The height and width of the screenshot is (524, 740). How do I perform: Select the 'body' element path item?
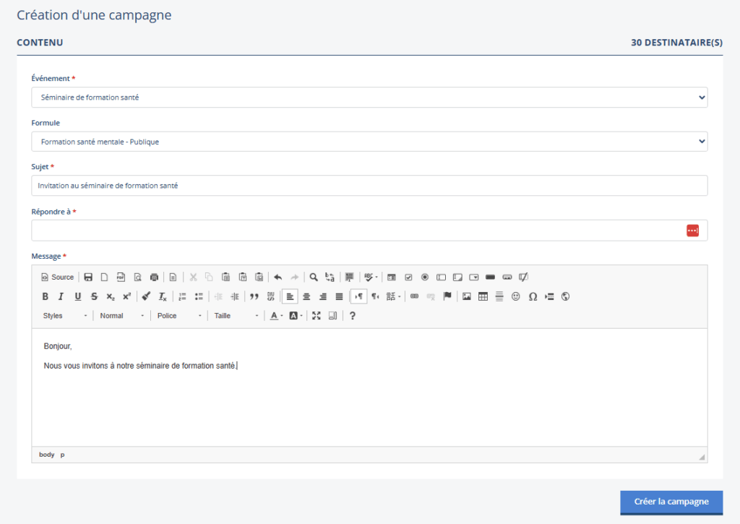pos(46,455)
